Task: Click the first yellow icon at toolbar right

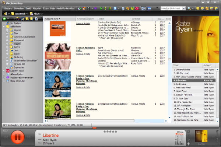Action: [x=198, y=8]
